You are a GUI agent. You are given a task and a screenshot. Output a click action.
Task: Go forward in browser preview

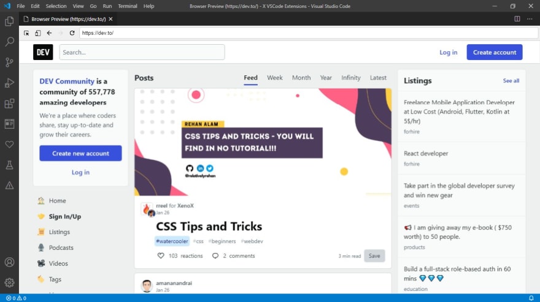(61, 33)
